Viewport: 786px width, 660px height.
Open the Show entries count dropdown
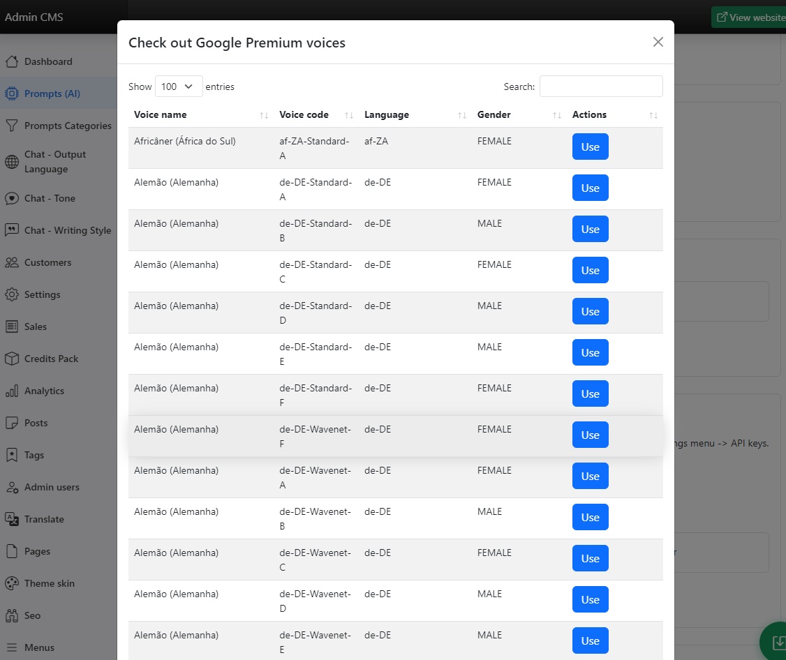[179, 87]
